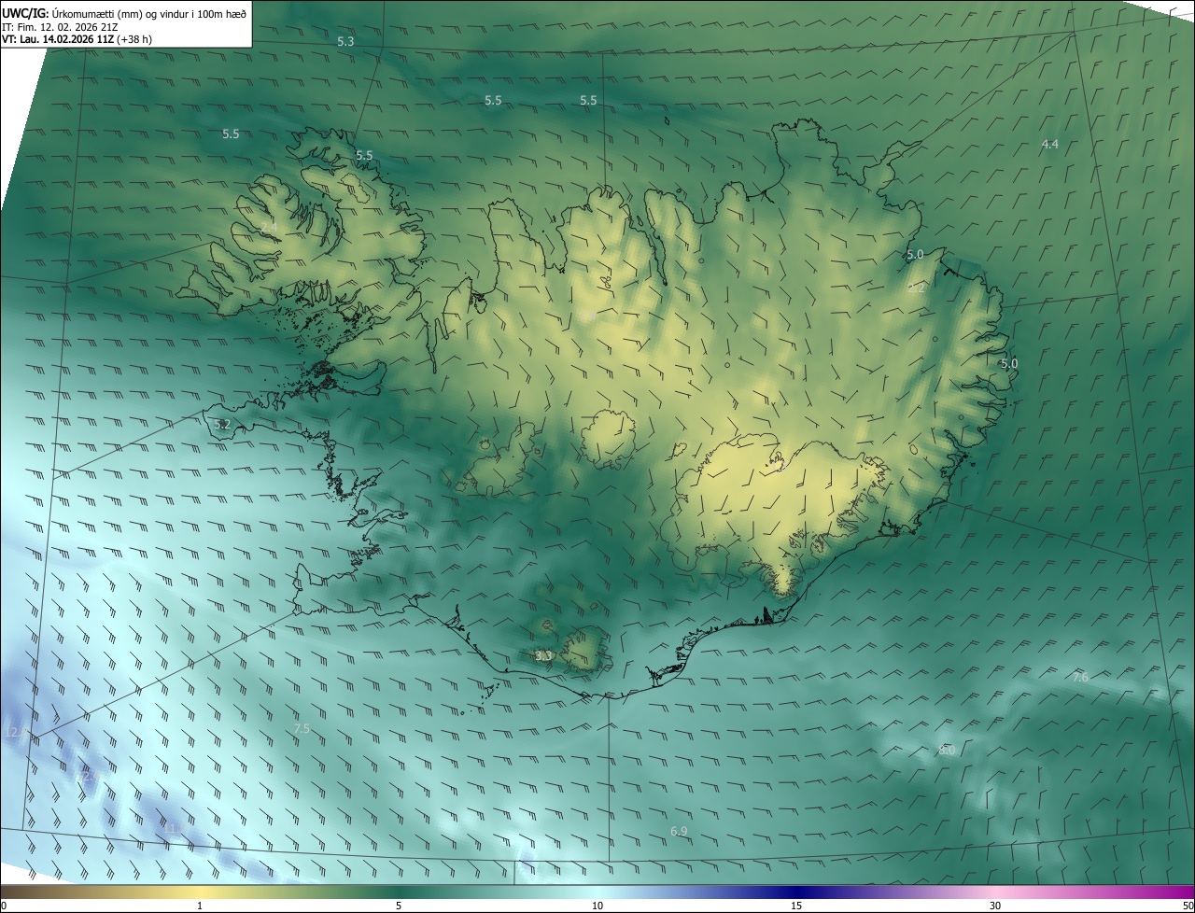Click the 6.9 value label over the ocean
This screenshot has height=913, width=1195.
[679, 831]
